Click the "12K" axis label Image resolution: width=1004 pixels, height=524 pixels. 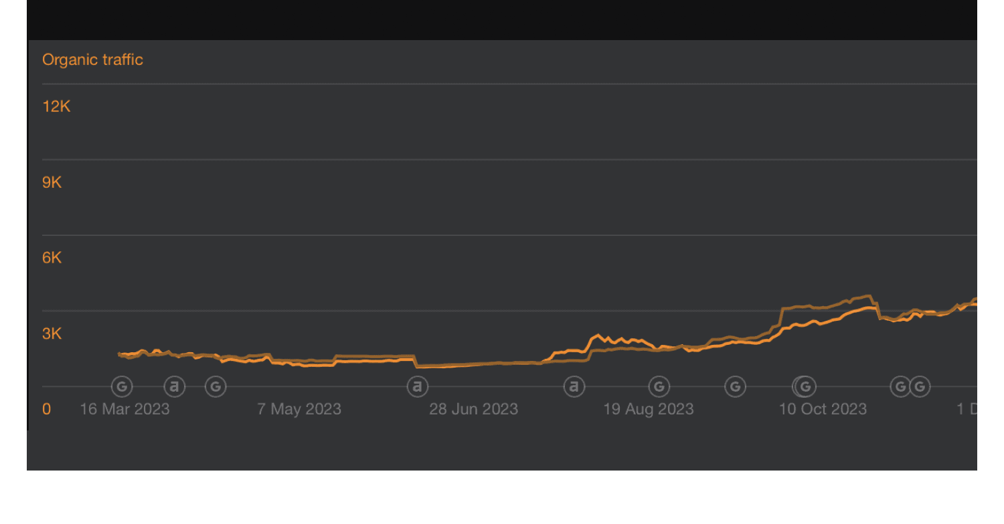point(56,106)
